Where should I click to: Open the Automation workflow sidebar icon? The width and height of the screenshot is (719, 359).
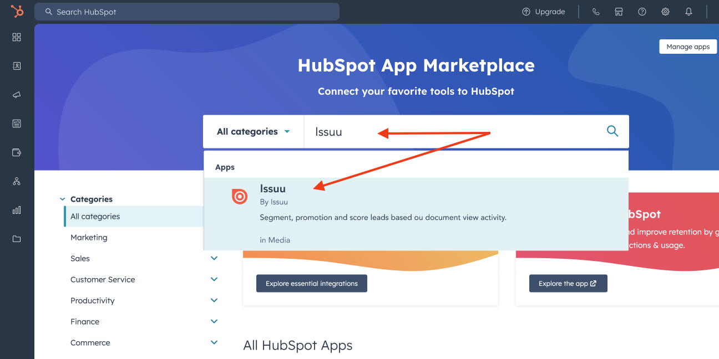point(17,181)
